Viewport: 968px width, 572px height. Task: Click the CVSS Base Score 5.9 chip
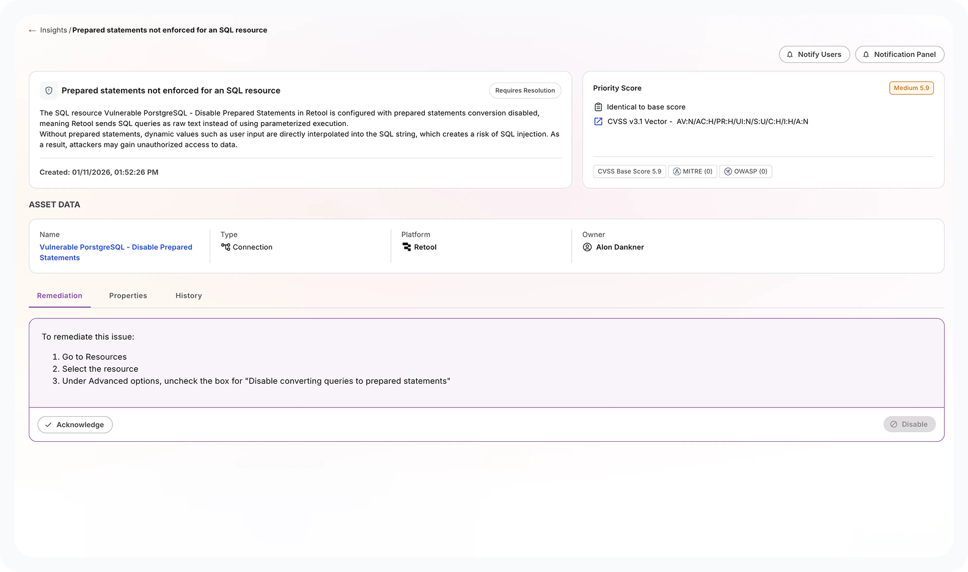coord(629,172)
